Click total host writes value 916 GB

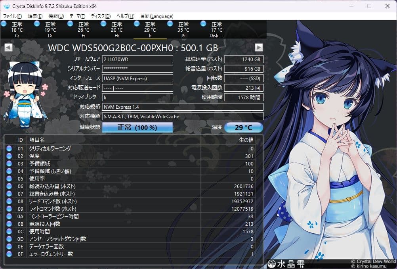tap(244, 69)
